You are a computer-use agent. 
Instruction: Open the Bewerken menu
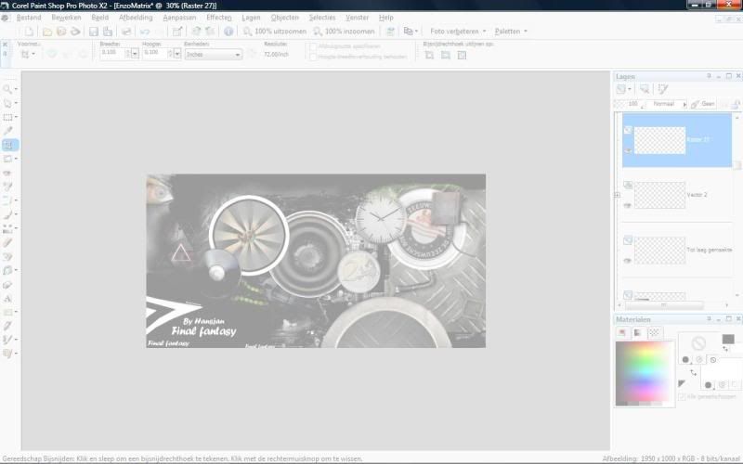point(66,18)
